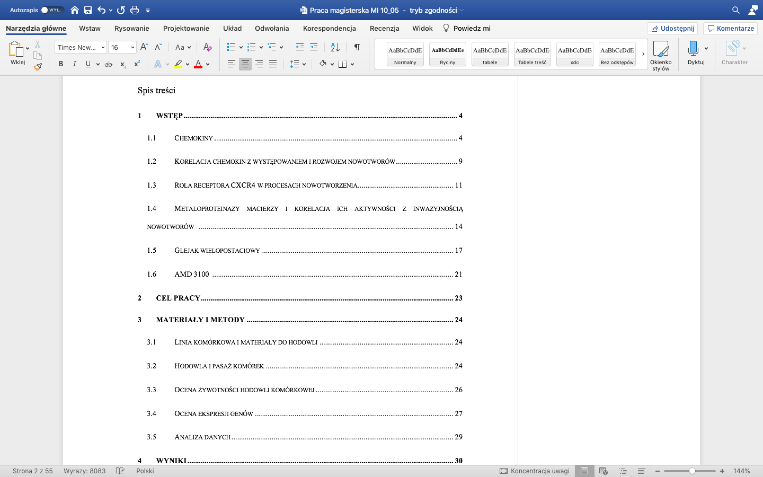
Task: Open the Komentarze panel
Action: pyautogui.click(x=730, y=29)
